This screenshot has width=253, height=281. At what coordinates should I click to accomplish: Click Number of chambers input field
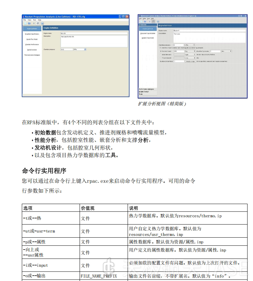[179, 61]
